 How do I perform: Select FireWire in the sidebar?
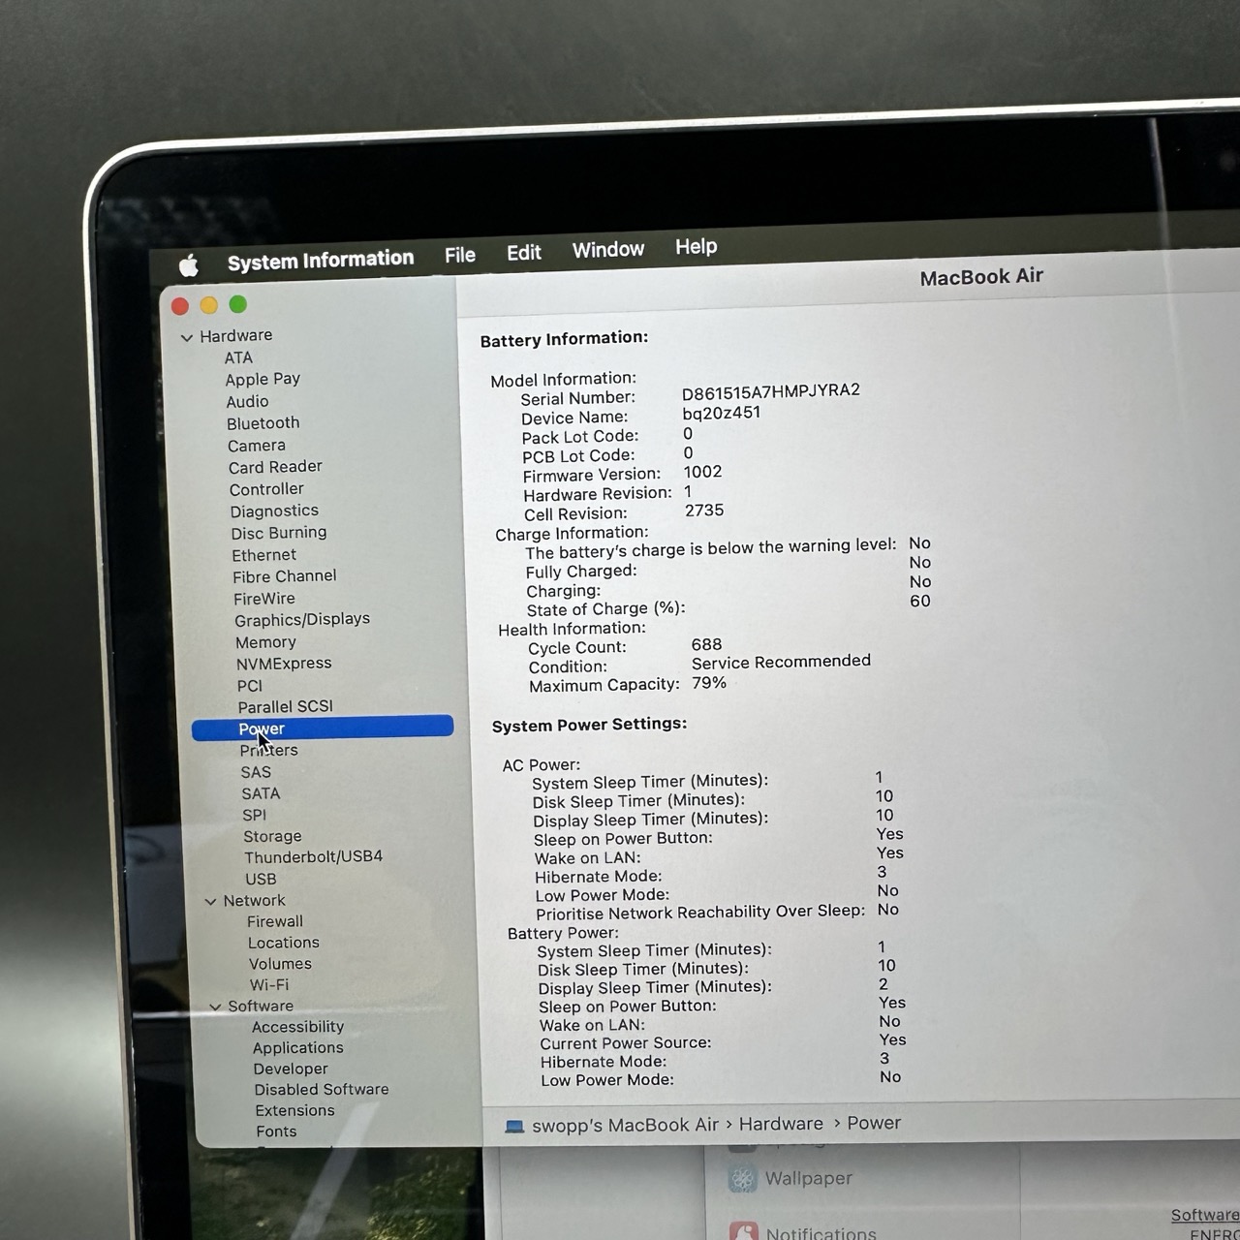(x=263, y=599)
